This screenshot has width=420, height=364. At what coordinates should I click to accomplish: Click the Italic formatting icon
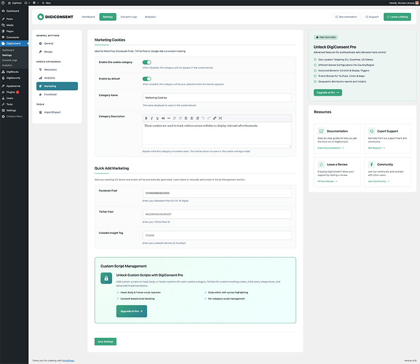(152, 118)
